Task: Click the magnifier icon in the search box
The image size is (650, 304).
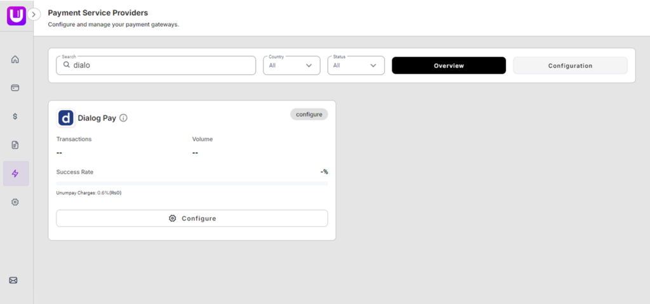Action: pyautogui.click(x=66, y=65)
